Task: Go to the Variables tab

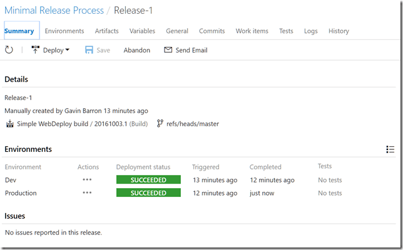Action: [x=142, y=31]
